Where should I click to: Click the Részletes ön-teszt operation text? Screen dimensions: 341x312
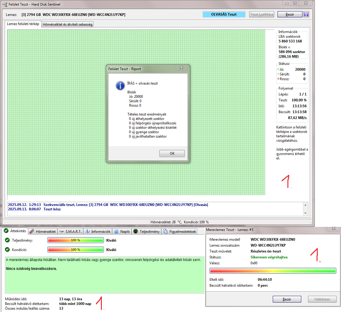pyautogui.click(x=266, y=251)
